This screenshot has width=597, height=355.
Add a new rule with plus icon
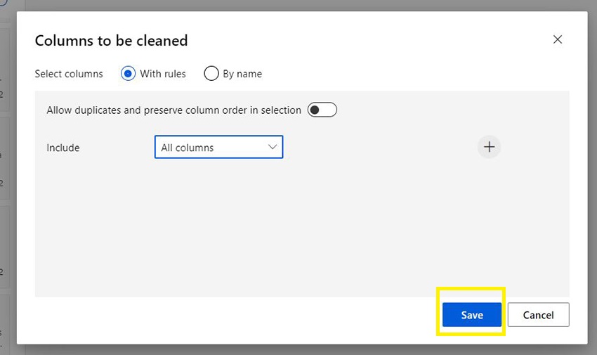click(x=490, y=147)
